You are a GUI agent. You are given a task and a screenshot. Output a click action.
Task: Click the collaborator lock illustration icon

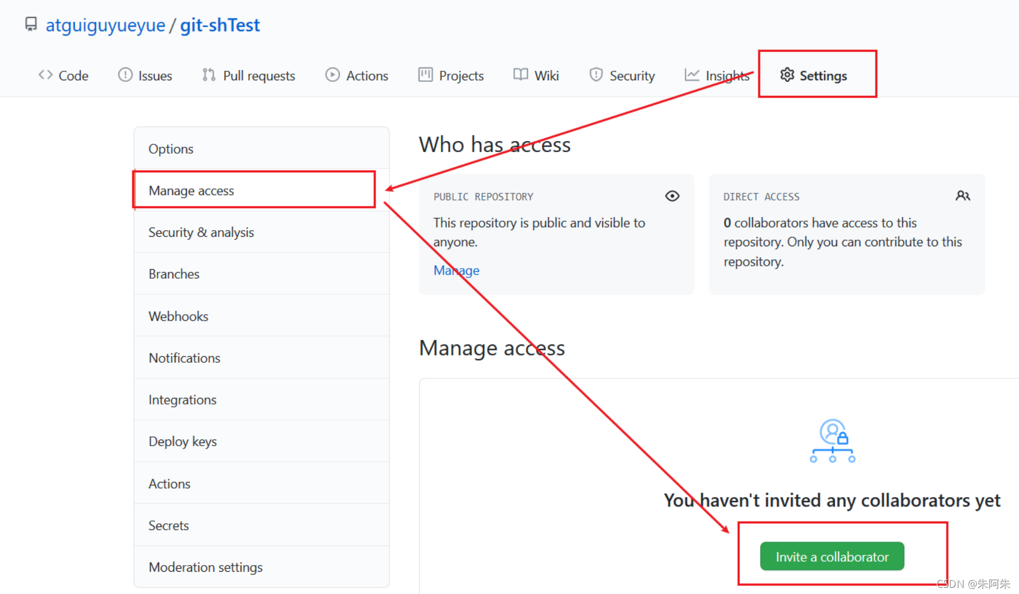tap(832, 441)
